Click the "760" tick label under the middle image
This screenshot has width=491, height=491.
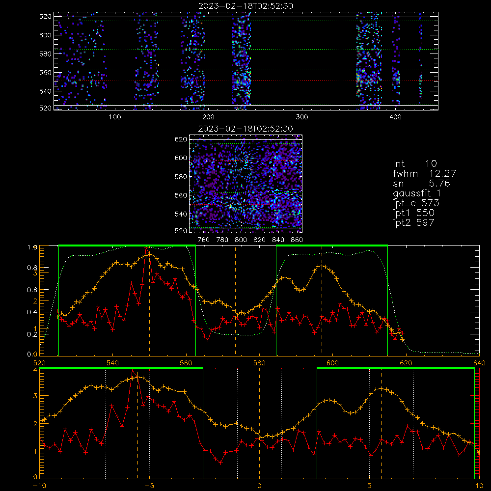tap(204, 240)
